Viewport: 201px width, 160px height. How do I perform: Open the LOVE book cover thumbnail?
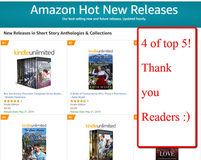pyautogui.click(x=167, y=154)
